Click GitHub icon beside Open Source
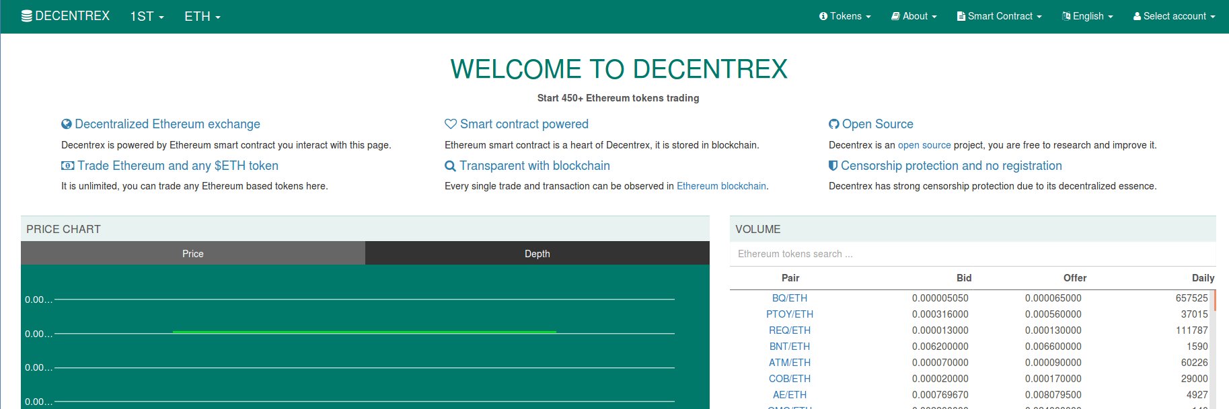Viewport: 1229px width, 409px height. click(834, 124)
